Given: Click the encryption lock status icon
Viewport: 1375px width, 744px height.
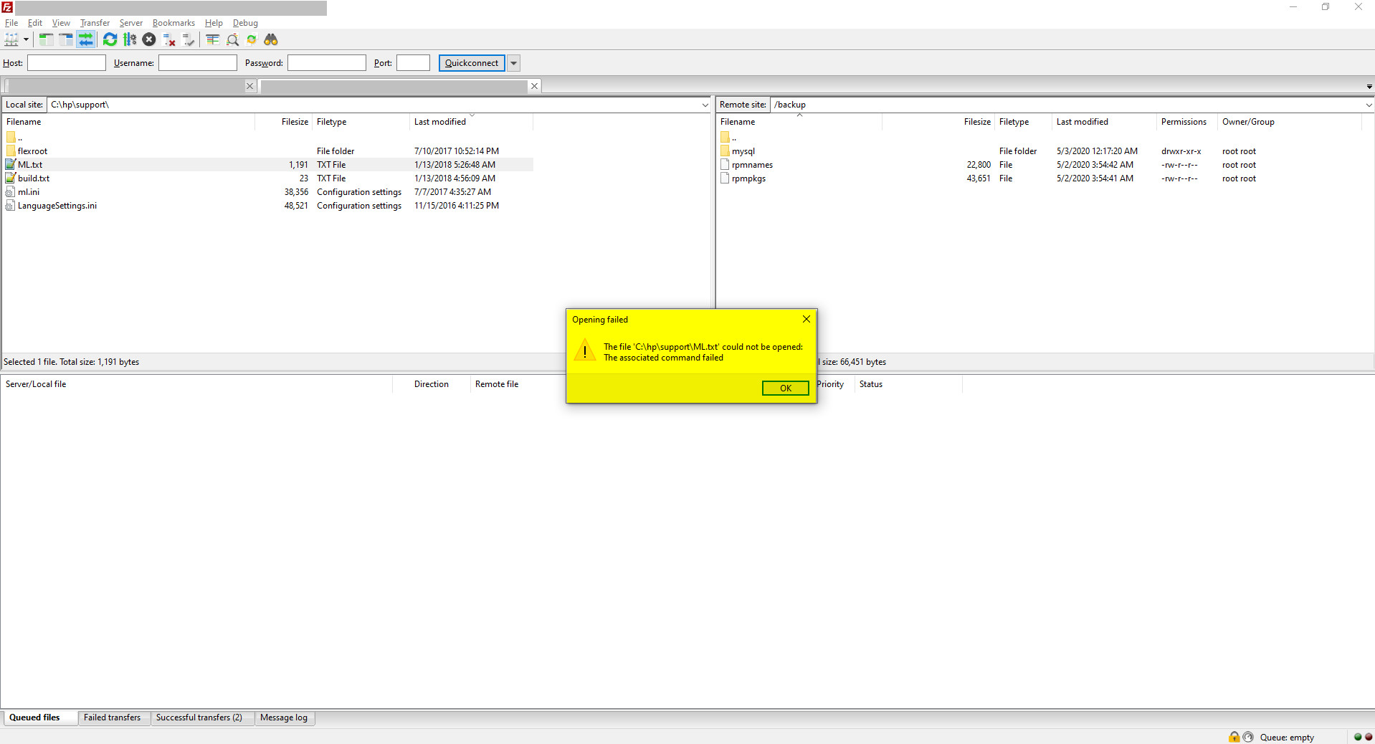Looking at the screenshot, I should point(1234,737).
